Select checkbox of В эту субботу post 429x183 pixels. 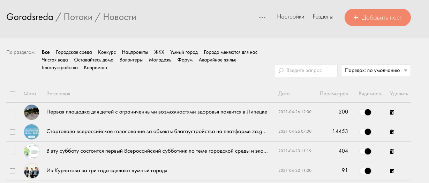(x=13, y=151)
